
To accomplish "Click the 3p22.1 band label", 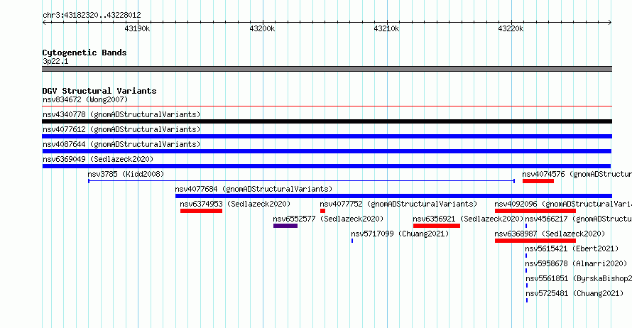I will tap(55, 61).
